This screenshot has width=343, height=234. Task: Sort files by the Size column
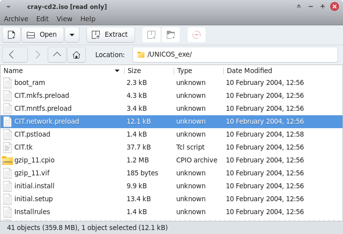[135, 71]
